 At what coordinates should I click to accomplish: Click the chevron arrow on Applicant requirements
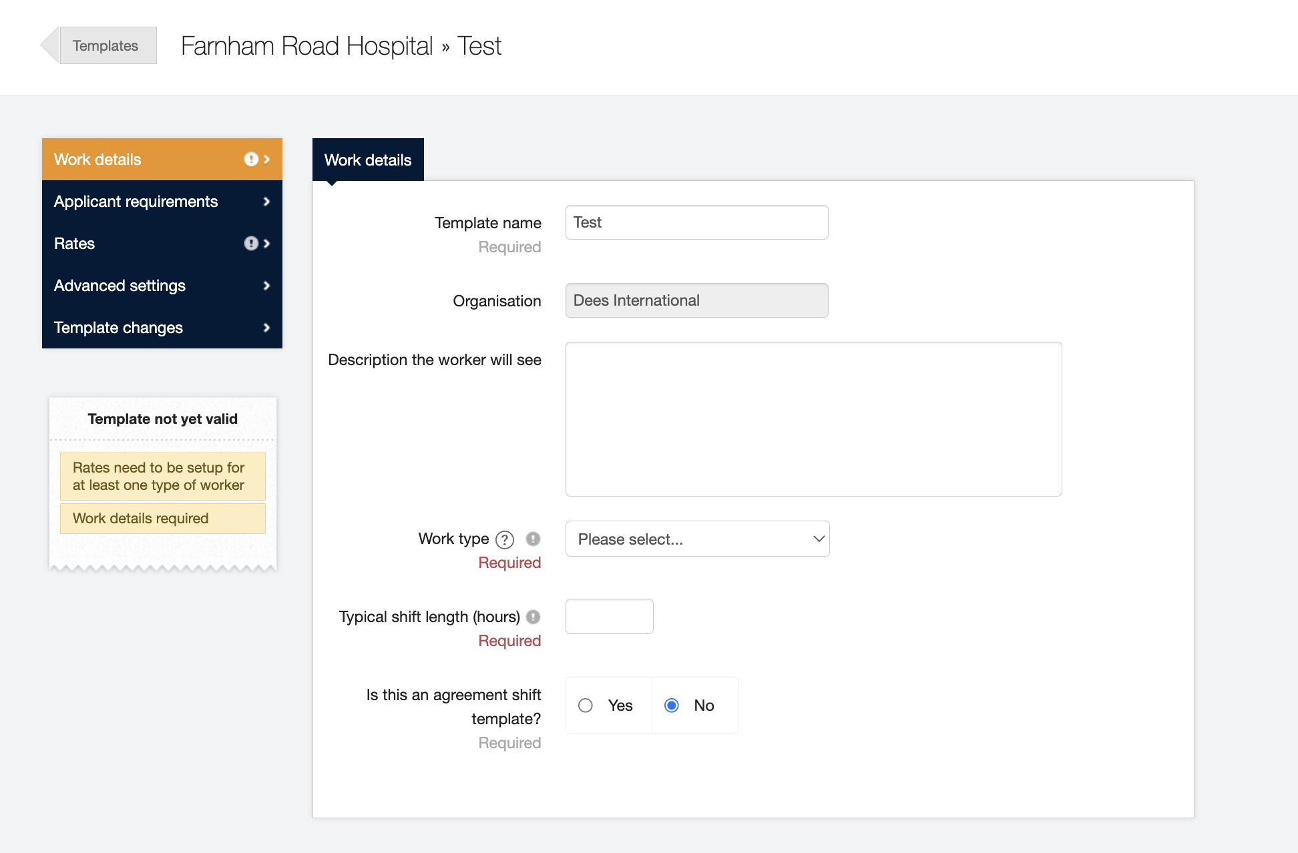click(x=266, y=202)
